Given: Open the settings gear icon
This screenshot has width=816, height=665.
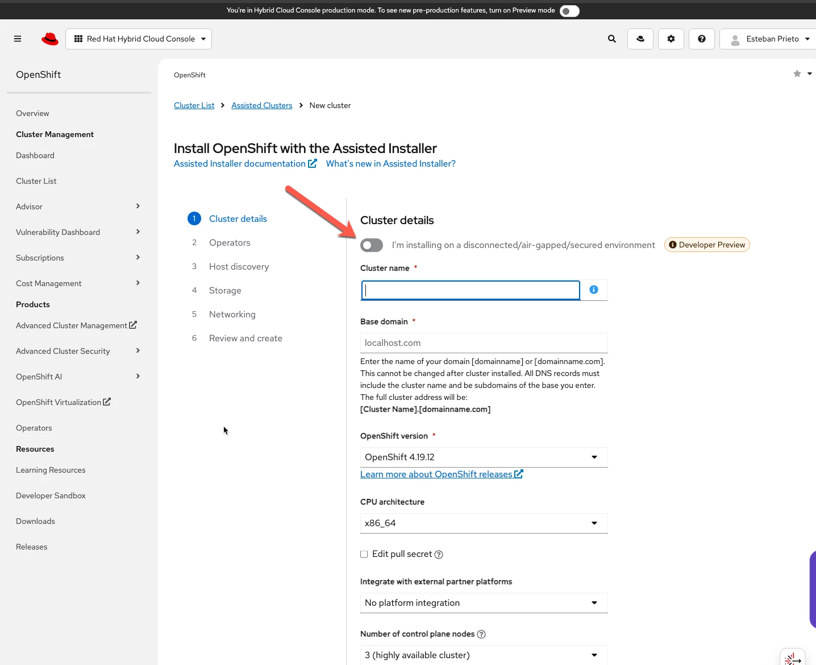Looking at the screenshot, I should (x=671, y=39).
